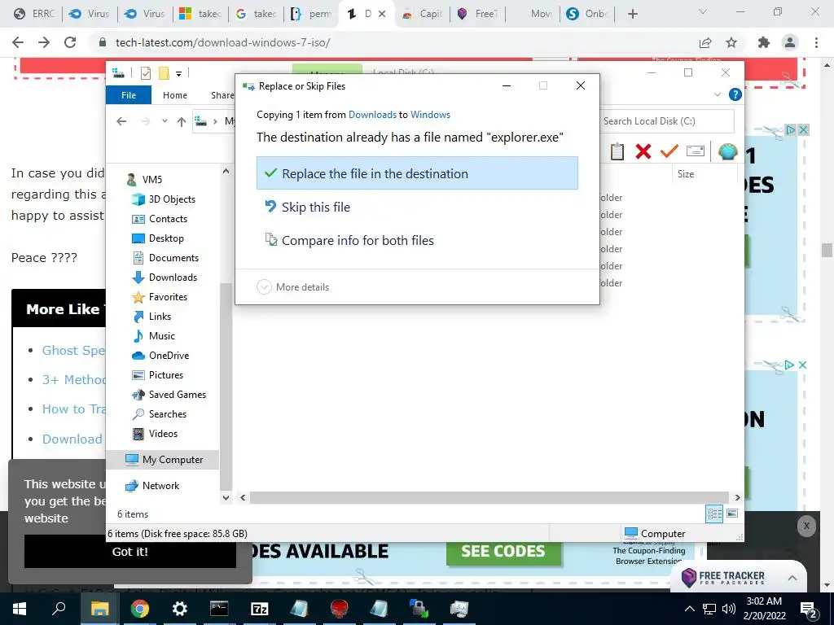Click the volume tray icon

point(729,609)
